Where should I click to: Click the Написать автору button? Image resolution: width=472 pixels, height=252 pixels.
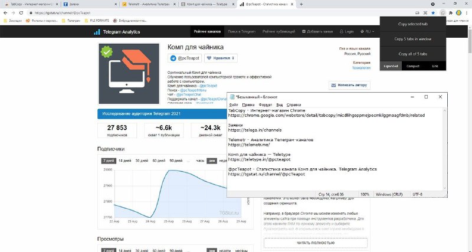click(349, 85)
